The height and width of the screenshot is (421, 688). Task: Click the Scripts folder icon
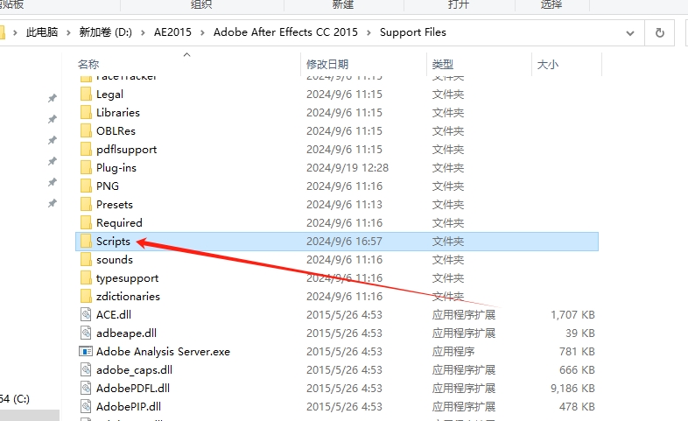pos(86,242)
